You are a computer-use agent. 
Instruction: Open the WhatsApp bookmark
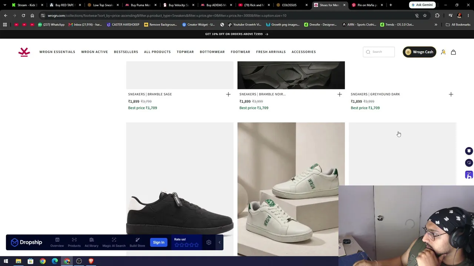click(x=51, y=24)
